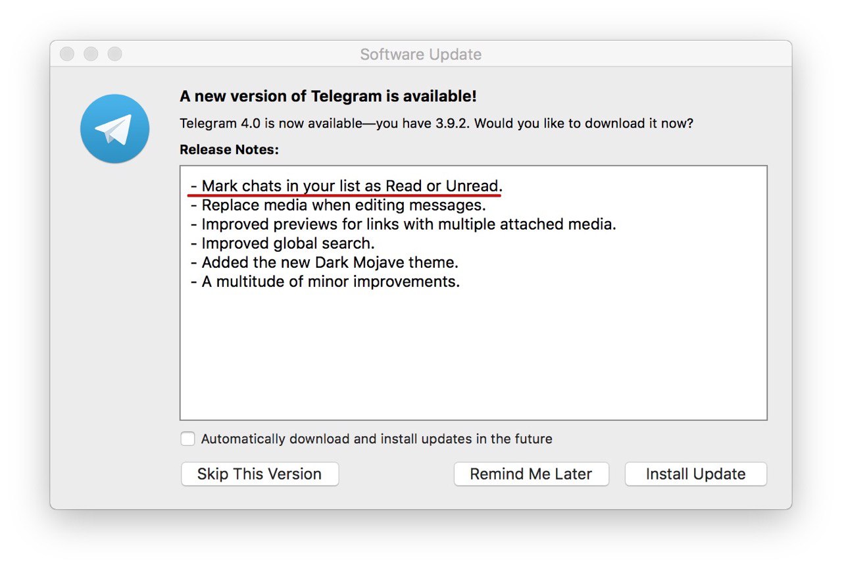This screenshot has height=569, width=842.
Task: Click 'A multitude of minor improvements' line
Action: 325,282
